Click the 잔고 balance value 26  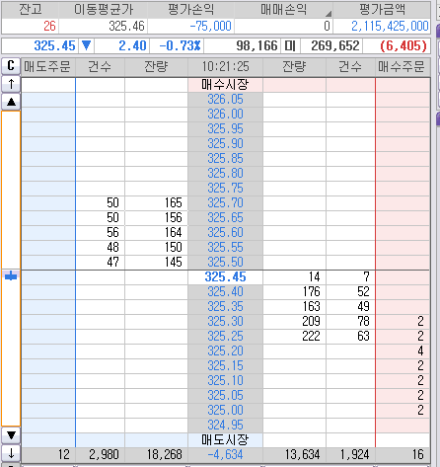(31, 26)
